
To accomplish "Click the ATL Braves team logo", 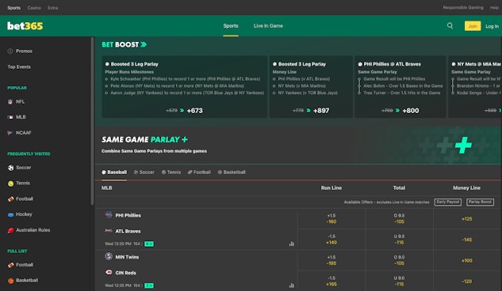I will 109,230.
